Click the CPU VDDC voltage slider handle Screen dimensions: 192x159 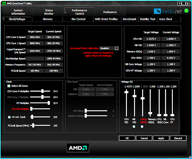[x=159, y=115]
